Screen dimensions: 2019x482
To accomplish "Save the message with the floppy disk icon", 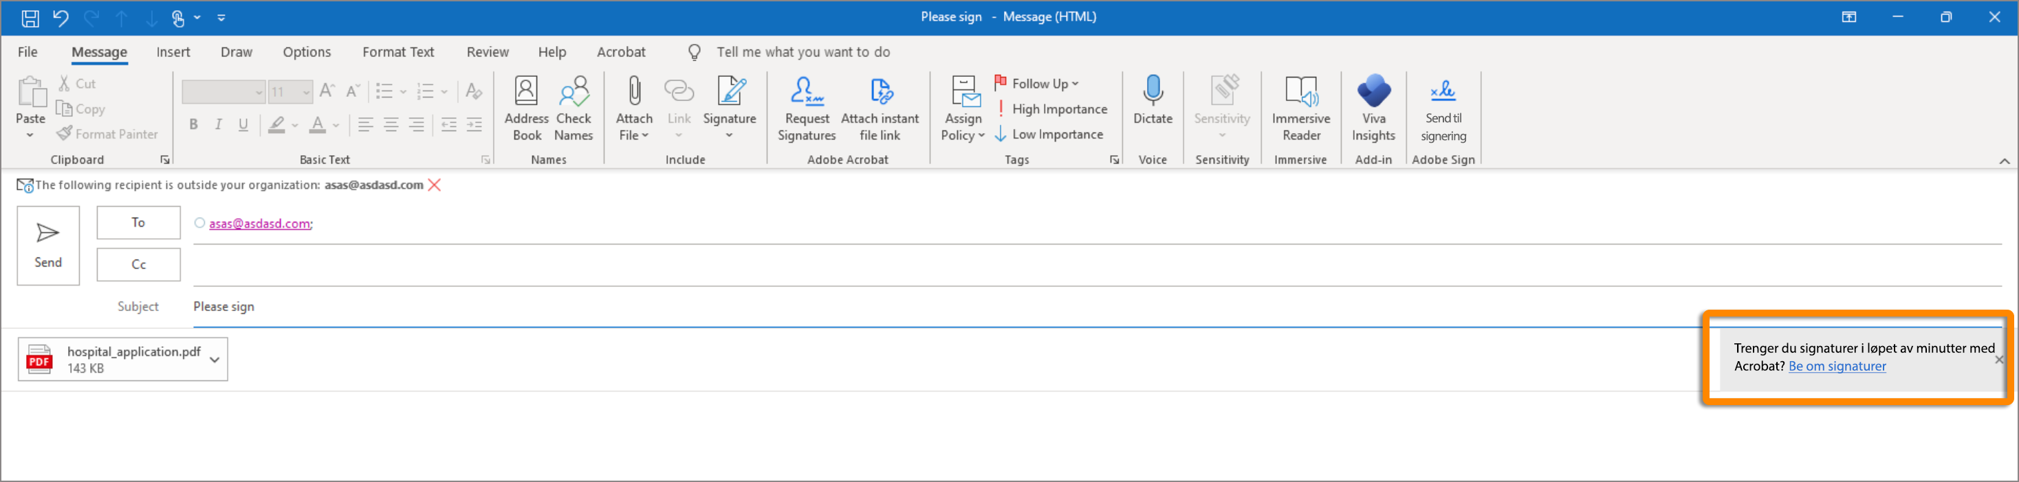I will pyautogui.click(x=30, y=17).
